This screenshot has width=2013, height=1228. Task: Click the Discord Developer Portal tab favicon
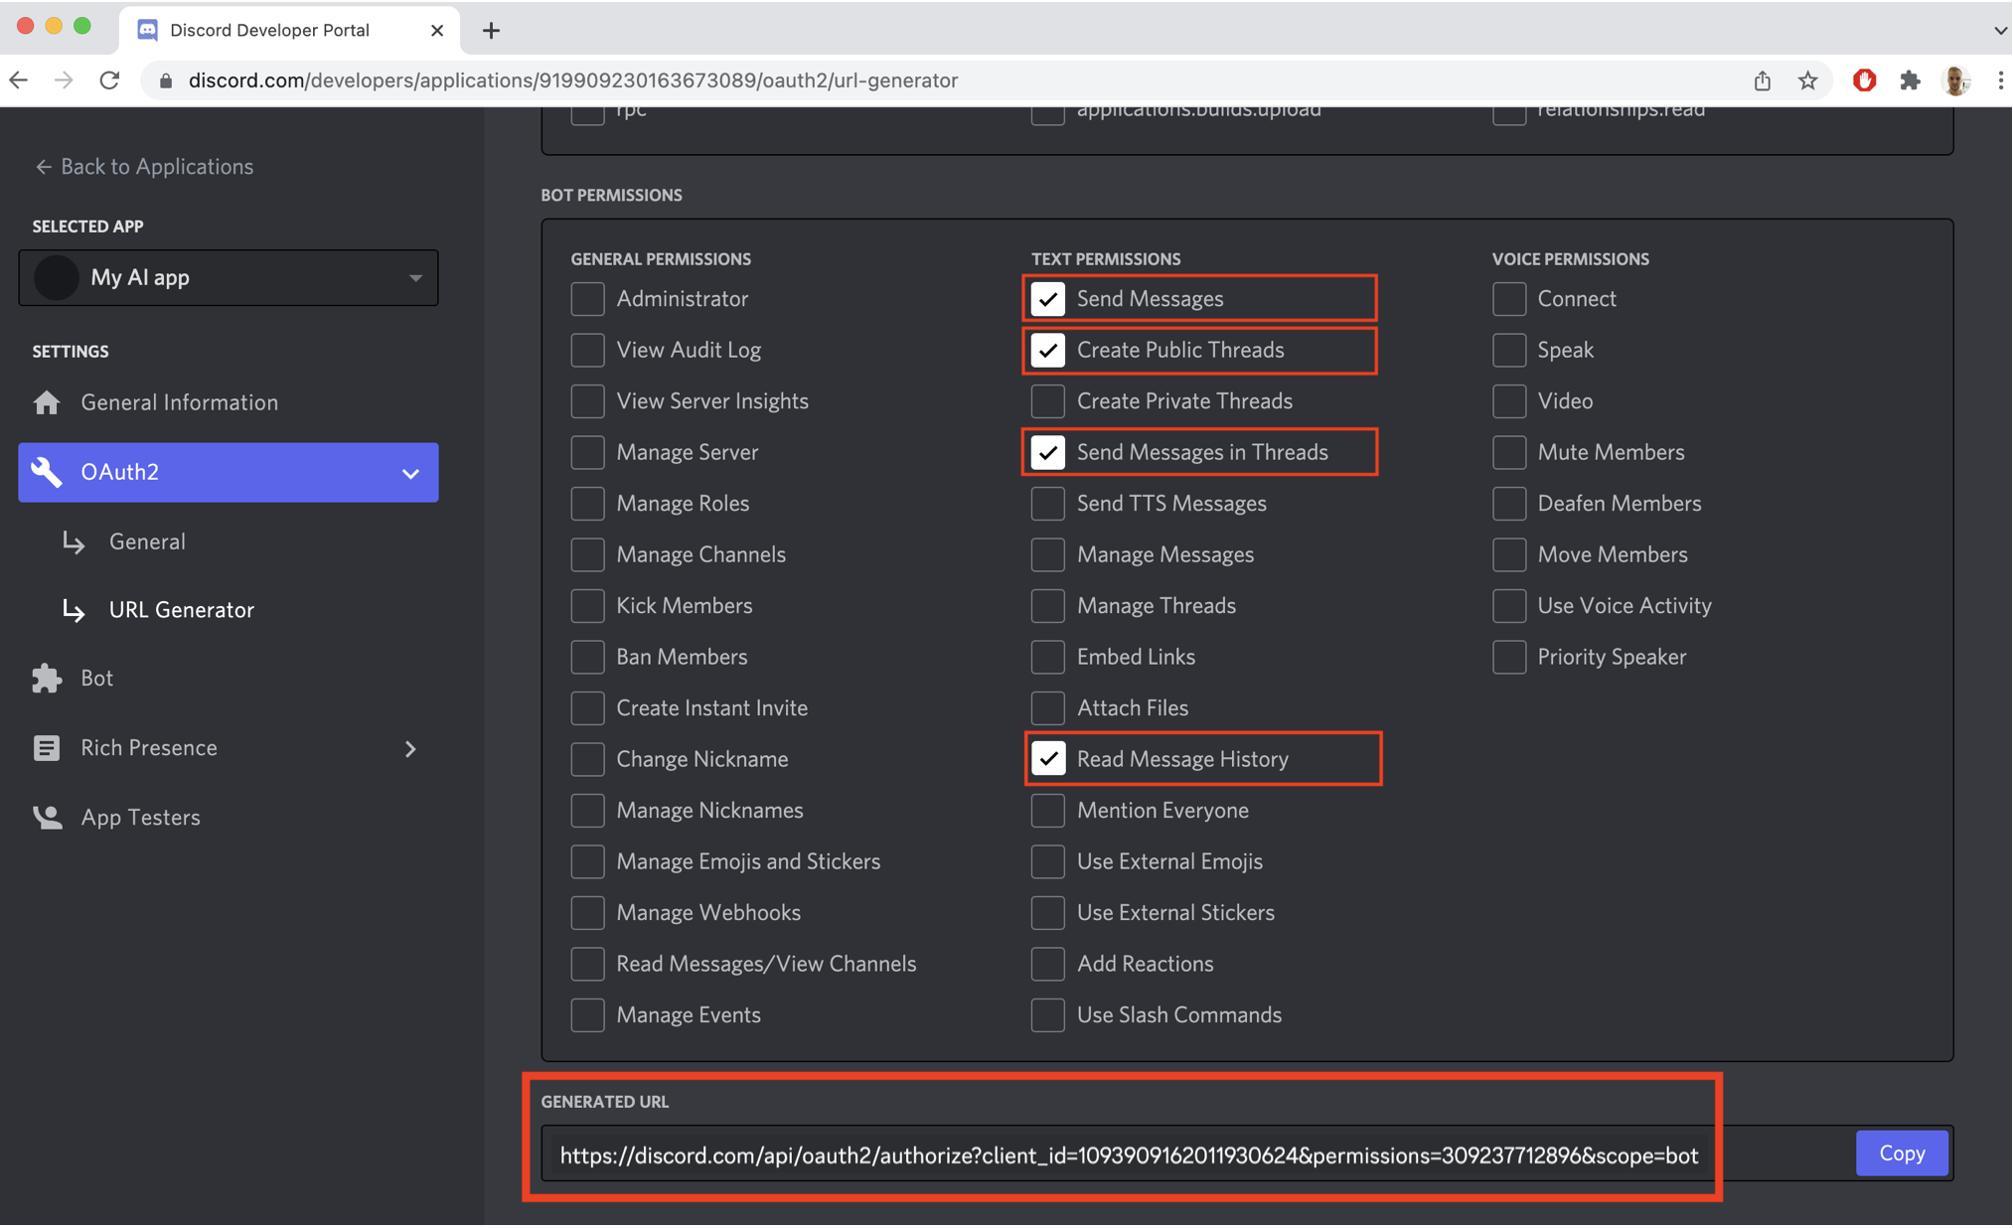coord(147,30)
